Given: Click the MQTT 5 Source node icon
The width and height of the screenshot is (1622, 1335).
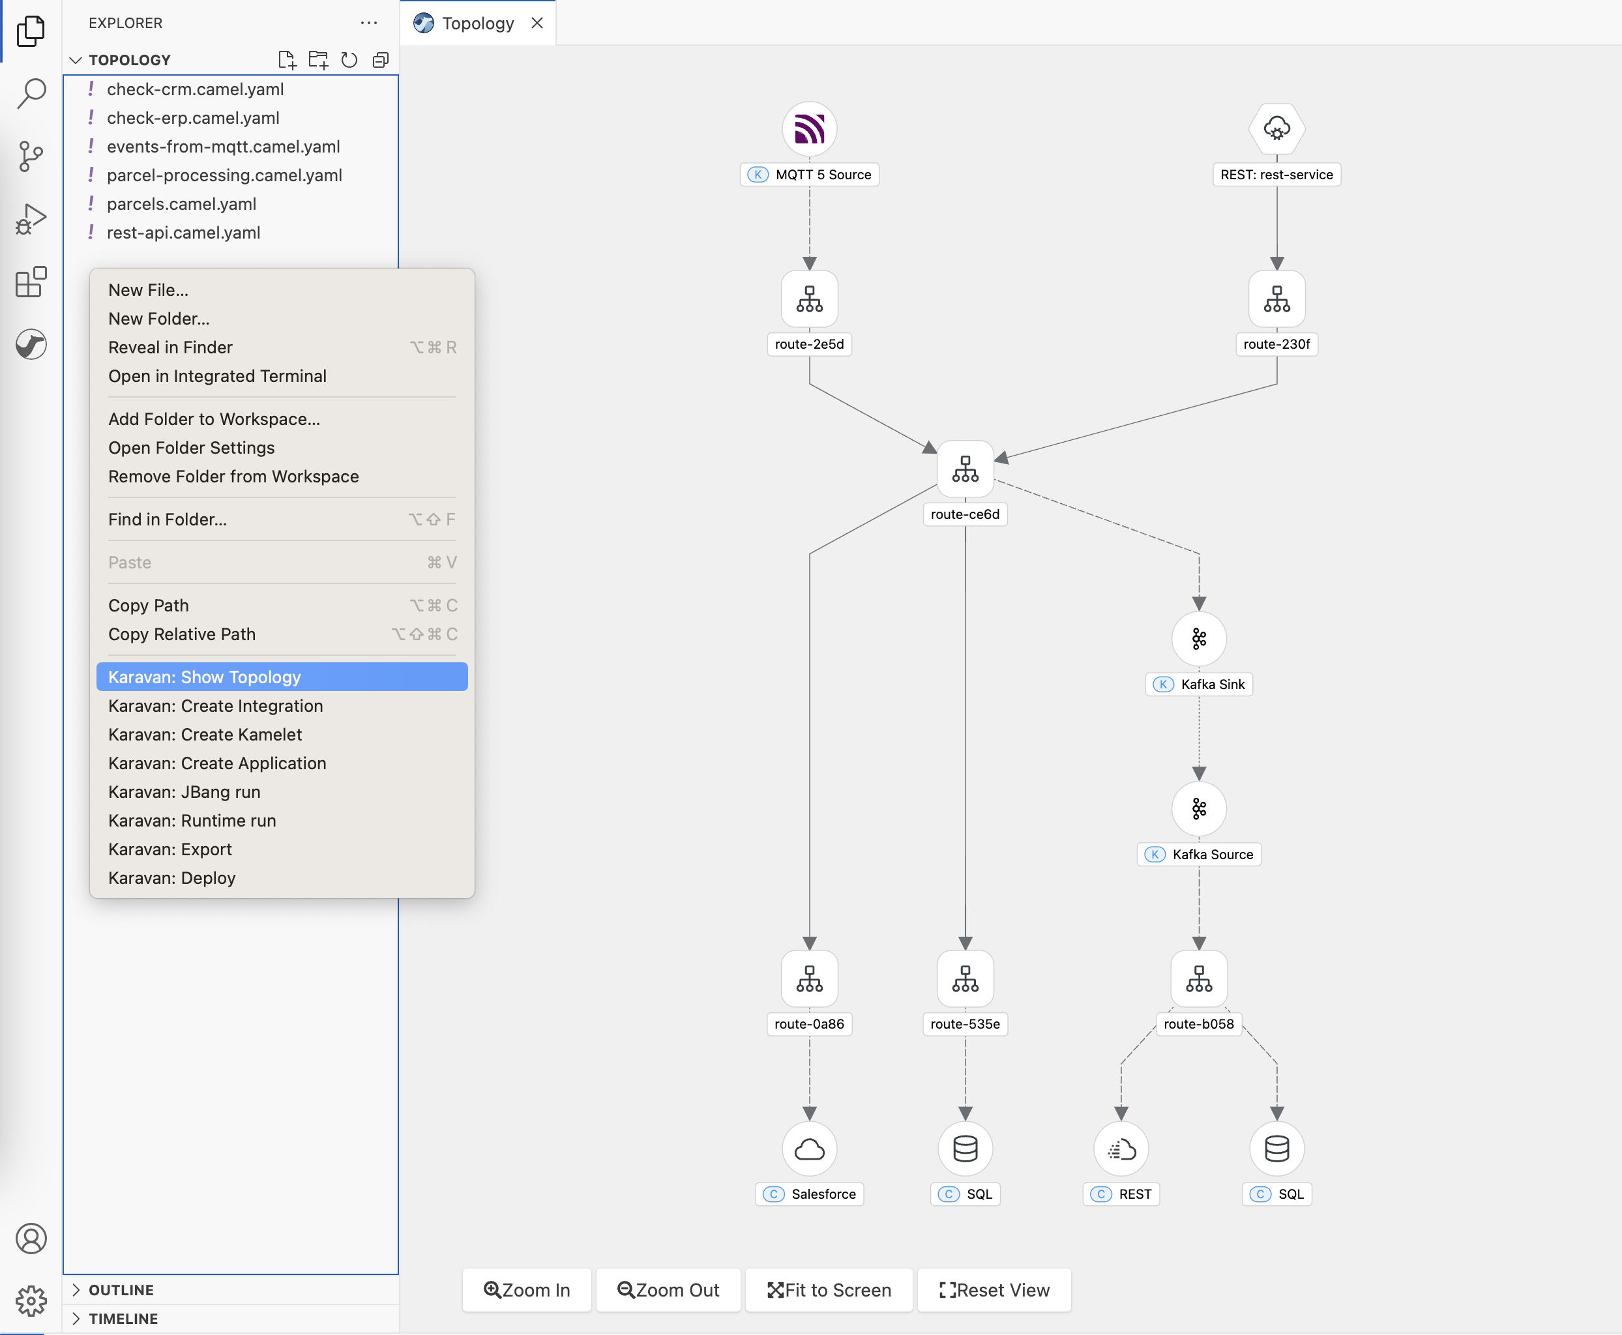Looking at the screenshot, I should [x=809, y=128].
